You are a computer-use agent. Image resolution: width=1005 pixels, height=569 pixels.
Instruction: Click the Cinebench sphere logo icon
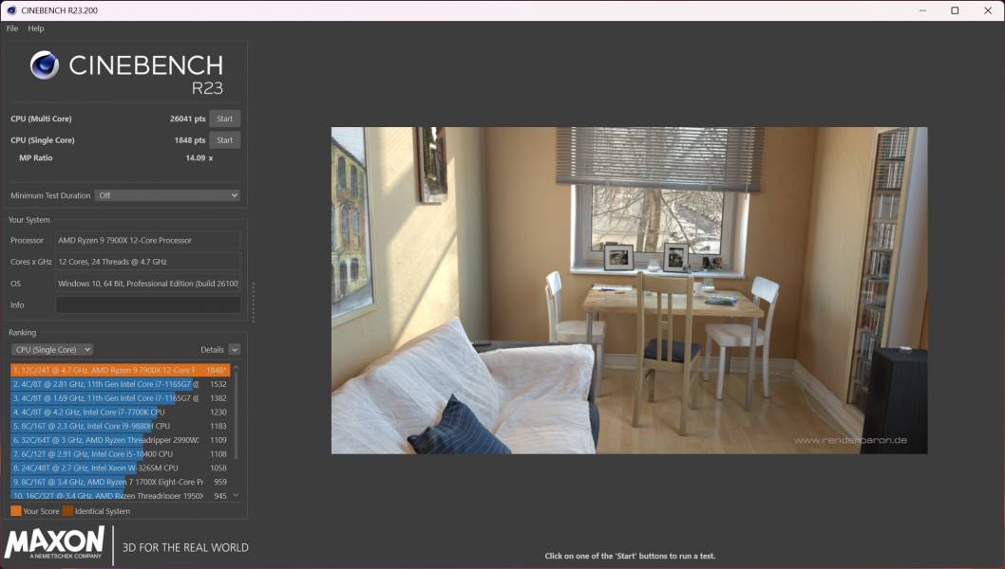[x=45, y=65]
